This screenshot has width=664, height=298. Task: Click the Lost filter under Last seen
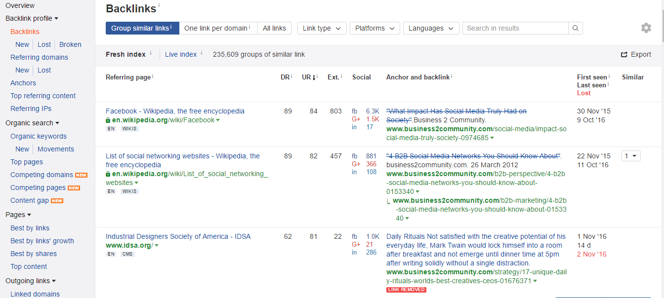(583, 93)
